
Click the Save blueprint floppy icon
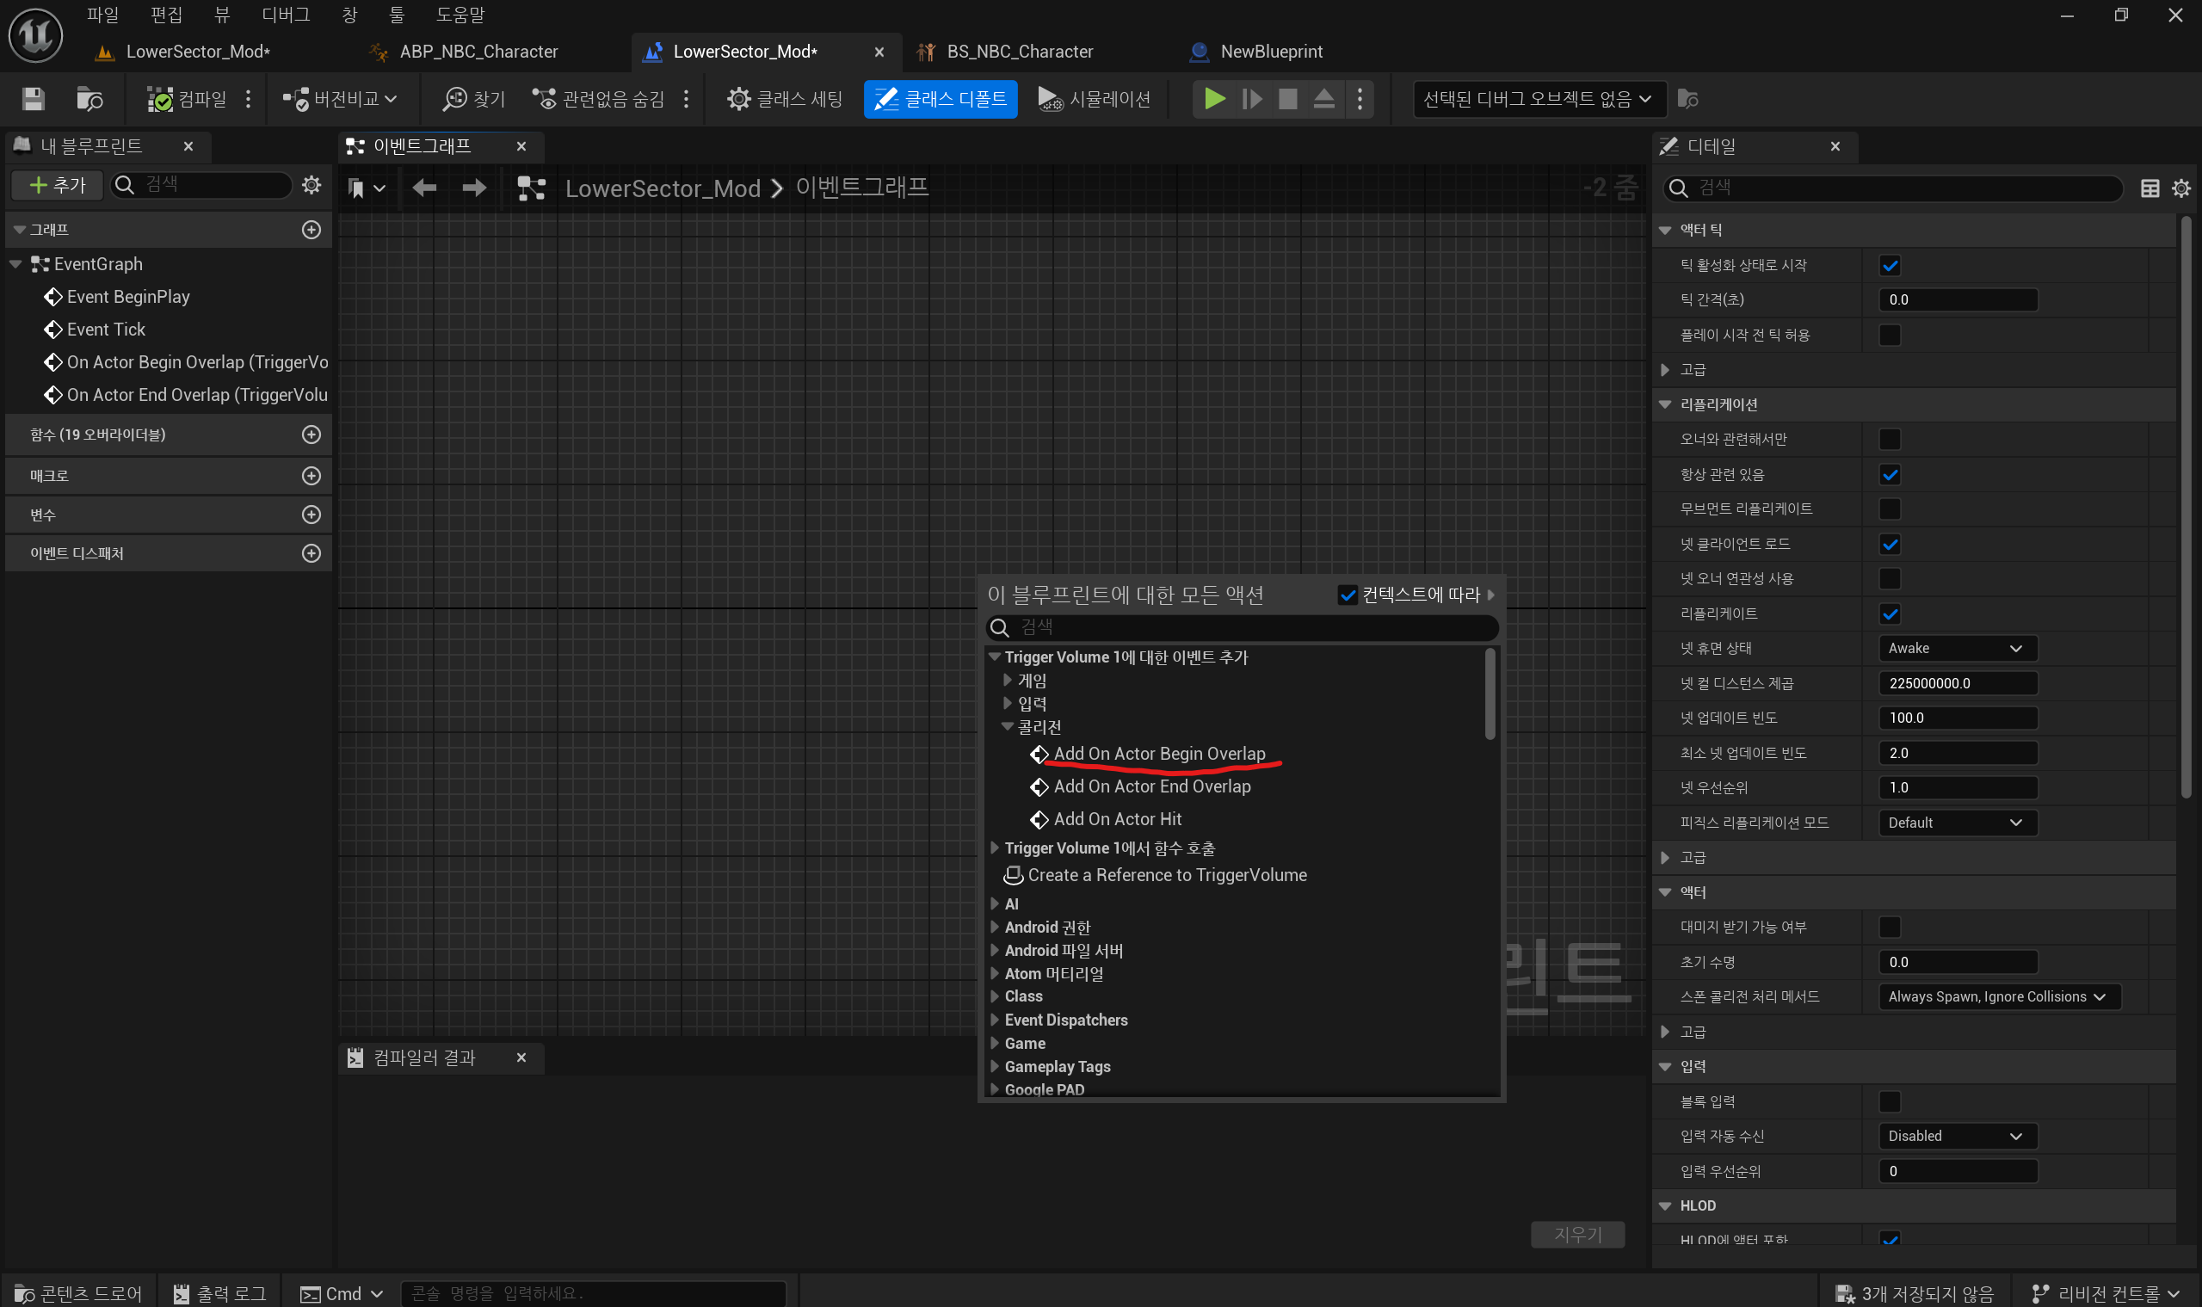[x=33, y=99]
